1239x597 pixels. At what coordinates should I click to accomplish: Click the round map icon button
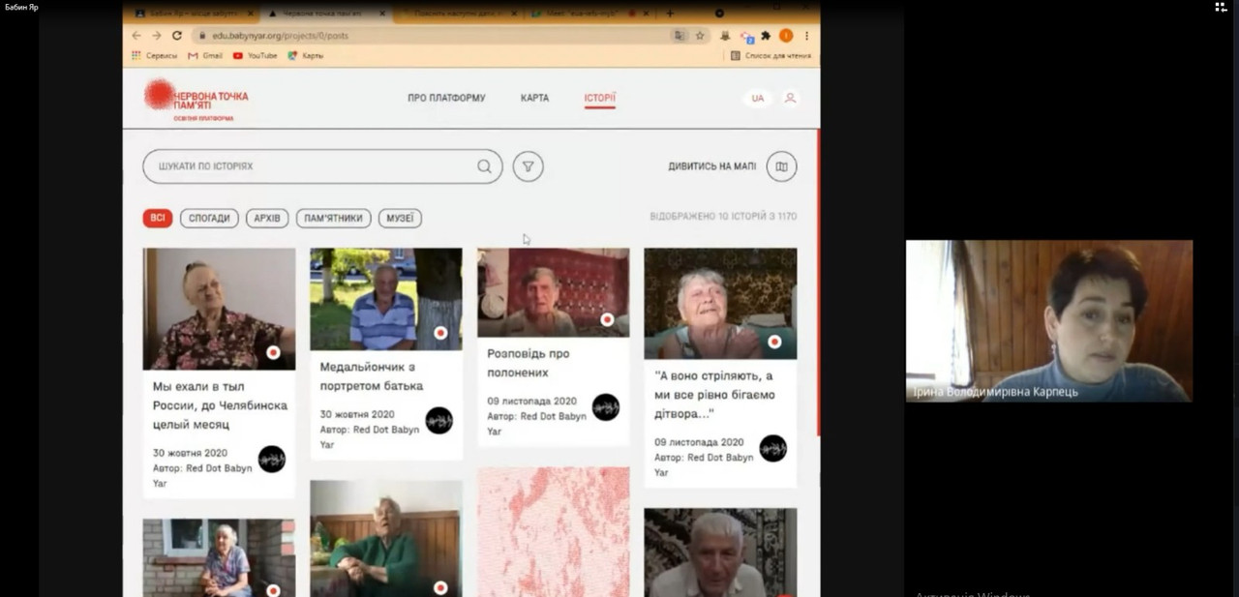781,166
